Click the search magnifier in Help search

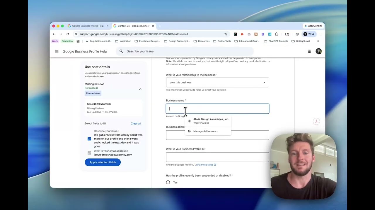pos(121,51)
